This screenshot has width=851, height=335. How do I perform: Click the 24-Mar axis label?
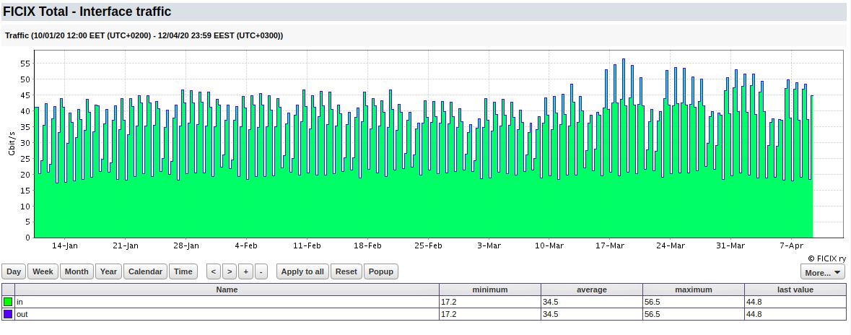point(670,245)
